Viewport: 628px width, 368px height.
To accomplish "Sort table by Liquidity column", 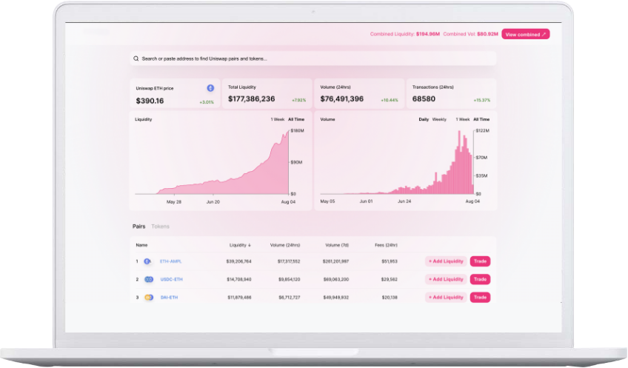I will click(x=240, y=245).
